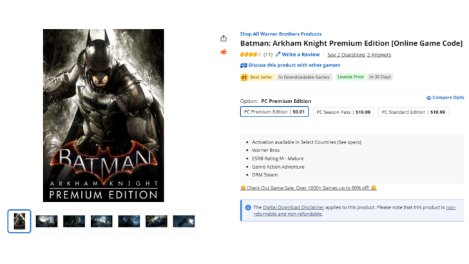Click the gamer discussion chat icon
Screen dimensions: 469x264
(x=244, y=65)
